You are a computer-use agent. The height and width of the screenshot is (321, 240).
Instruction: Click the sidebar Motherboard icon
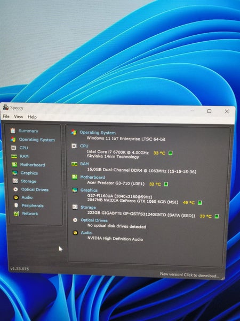14,165
